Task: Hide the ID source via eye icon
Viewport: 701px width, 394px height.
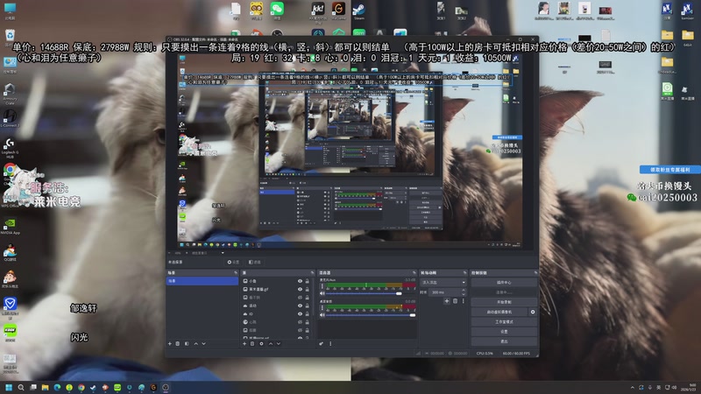Action: point(300,313)
